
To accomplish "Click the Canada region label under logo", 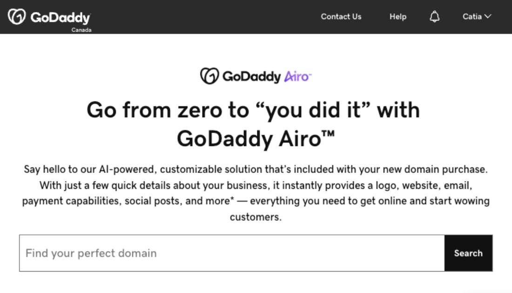I will 81,30.
